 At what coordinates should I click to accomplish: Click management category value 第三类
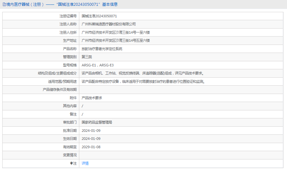pos(87,57)
